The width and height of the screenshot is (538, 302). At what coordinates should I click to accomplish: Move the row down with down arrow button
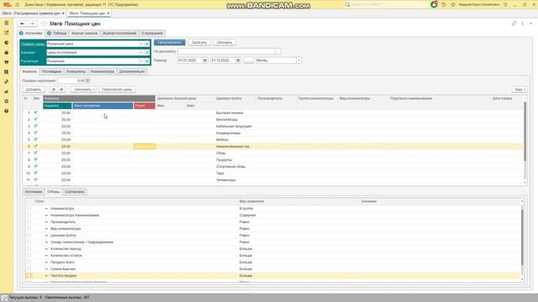coord(61,90)
